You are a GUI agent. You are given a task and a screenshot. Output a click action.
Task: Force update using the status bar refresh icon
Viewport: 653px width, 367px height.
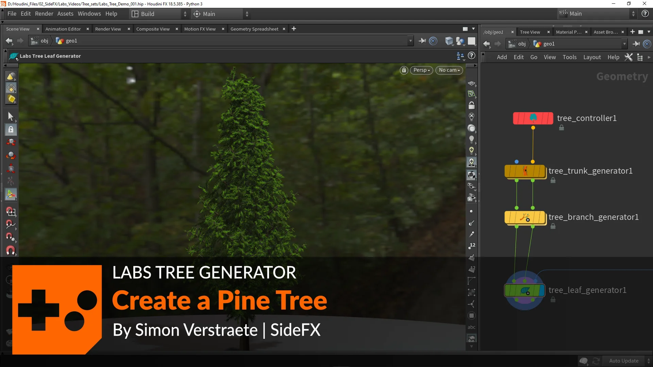pyautogui.click(x=596, y=361)
